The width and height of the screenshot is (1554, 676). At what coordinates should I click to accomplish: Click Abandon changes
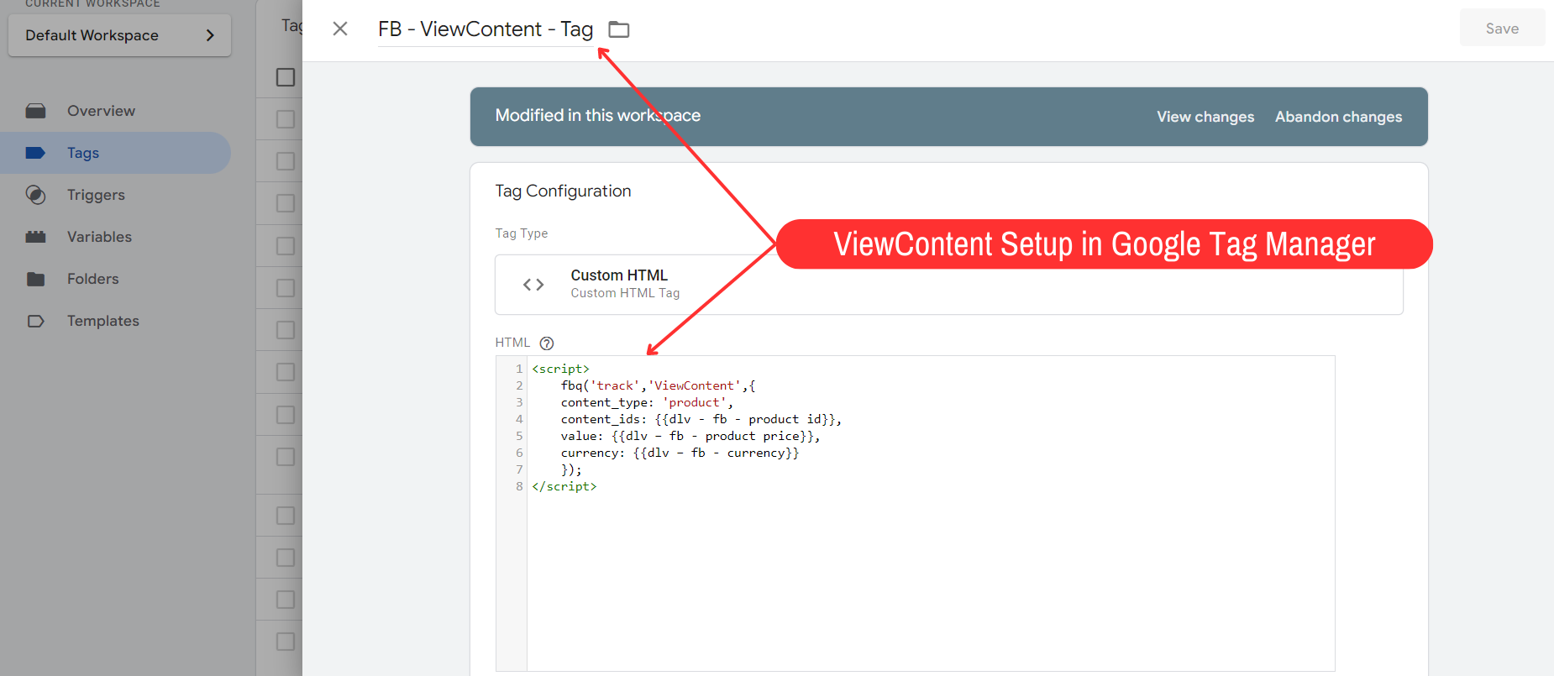point(1338,117)
